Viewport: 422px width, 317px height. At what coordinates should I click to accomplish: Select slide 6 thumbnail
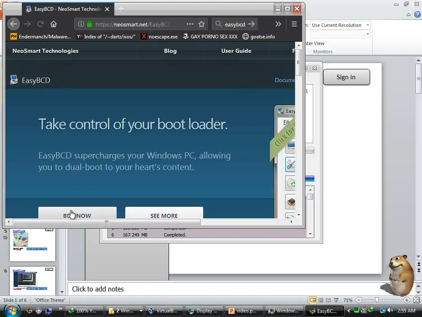(33, 281)
